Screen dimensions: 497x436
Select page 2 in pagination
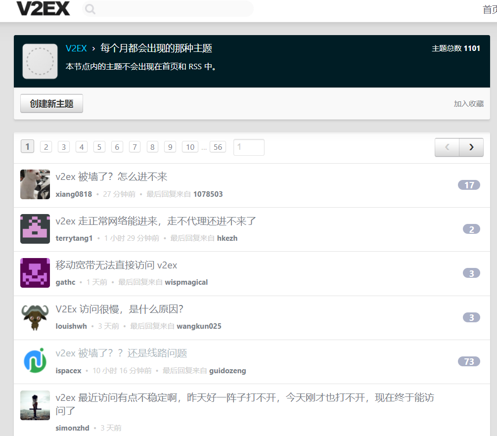[46, 147]
